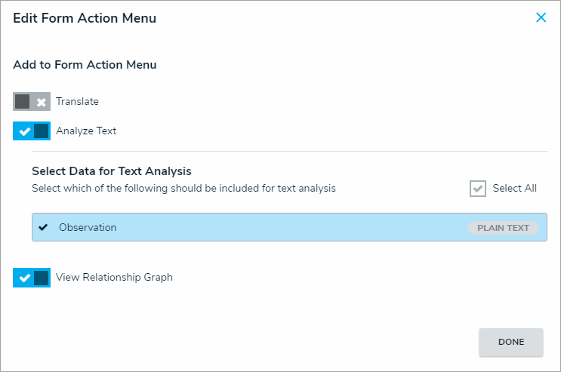This screenshot has height=372, width=561.
Task: Click the Edit Form Action Menu title
Action: click(x=85, y=18)
